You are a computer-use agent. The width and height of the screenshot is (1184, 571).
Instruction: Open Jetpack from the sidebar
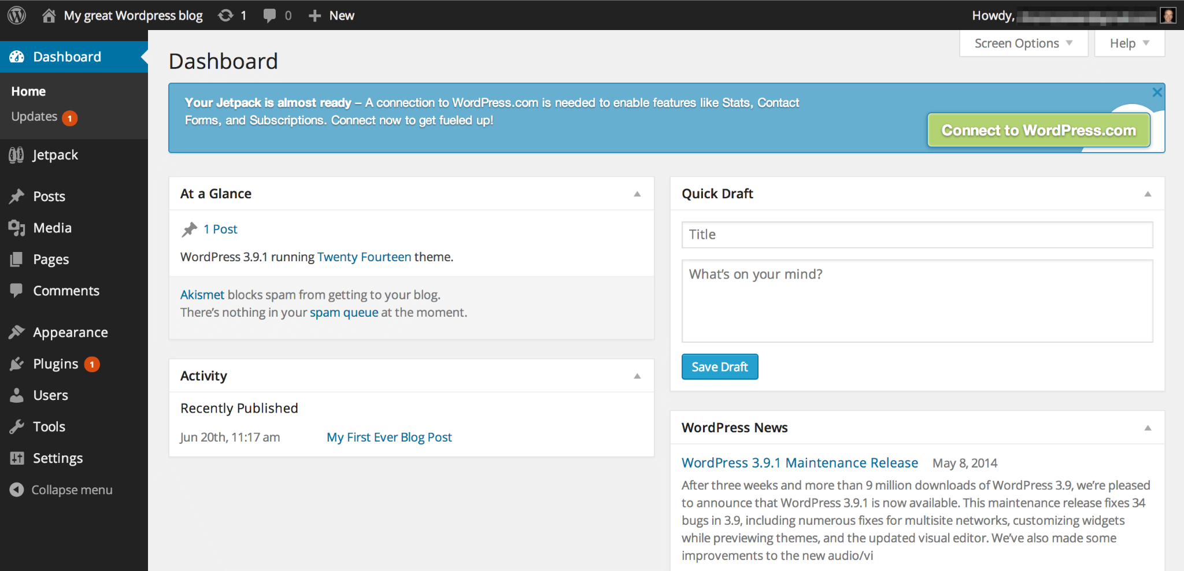click(x=55, y=155)
